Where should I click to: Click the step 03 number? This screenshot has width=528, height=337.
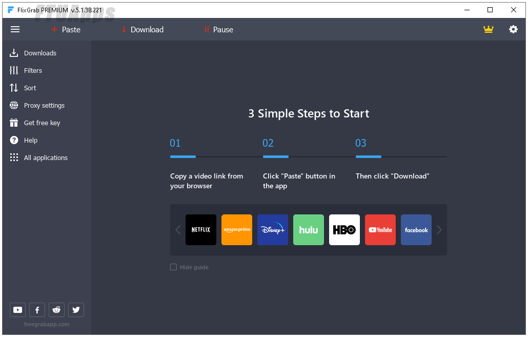tap(361, 143)
